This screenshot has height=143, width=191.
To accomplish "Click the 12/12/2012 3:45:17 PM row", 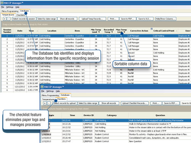I will tap(20, 90).
